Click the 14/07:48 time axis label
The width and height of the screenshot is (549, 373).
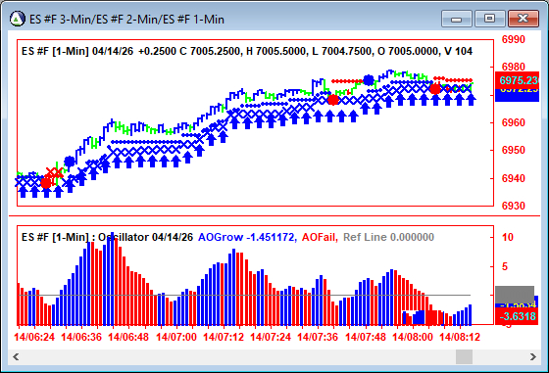[366, 337]
